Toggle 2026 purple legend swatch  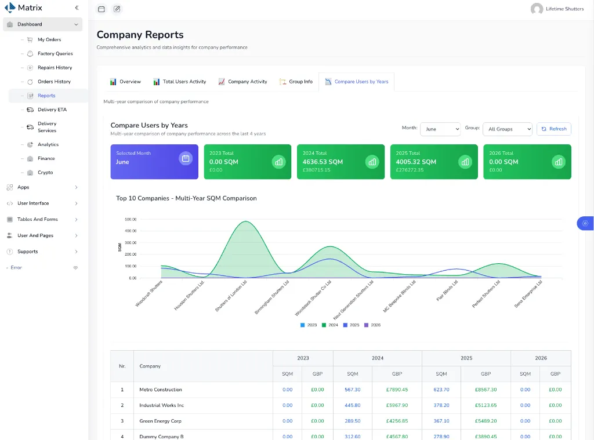tap(367, 325)
